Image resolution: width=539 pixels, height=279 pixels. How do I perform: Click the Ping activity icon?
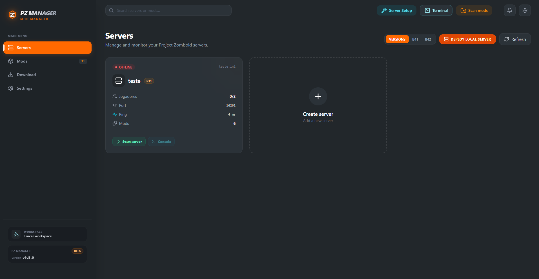pyautogui.click(x=115, y=114)
